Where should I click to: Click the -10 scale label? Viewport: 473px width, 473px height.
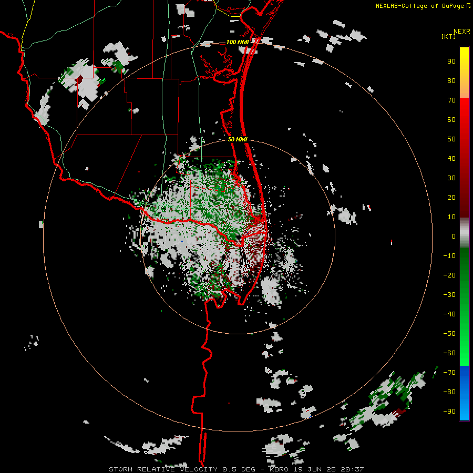click(449, 256)
